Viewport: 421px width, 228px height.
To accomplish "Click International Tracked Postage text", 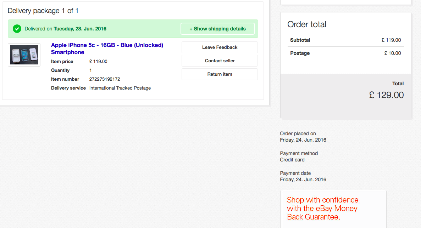I will coord(120,88).
